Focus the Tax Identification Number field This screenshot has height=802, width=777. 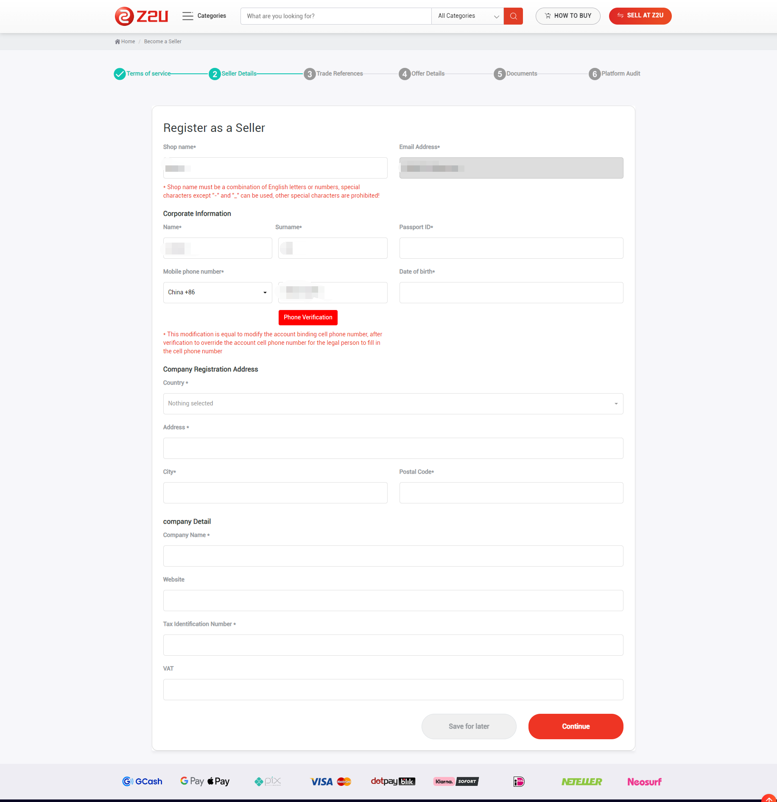coord(393,645)
